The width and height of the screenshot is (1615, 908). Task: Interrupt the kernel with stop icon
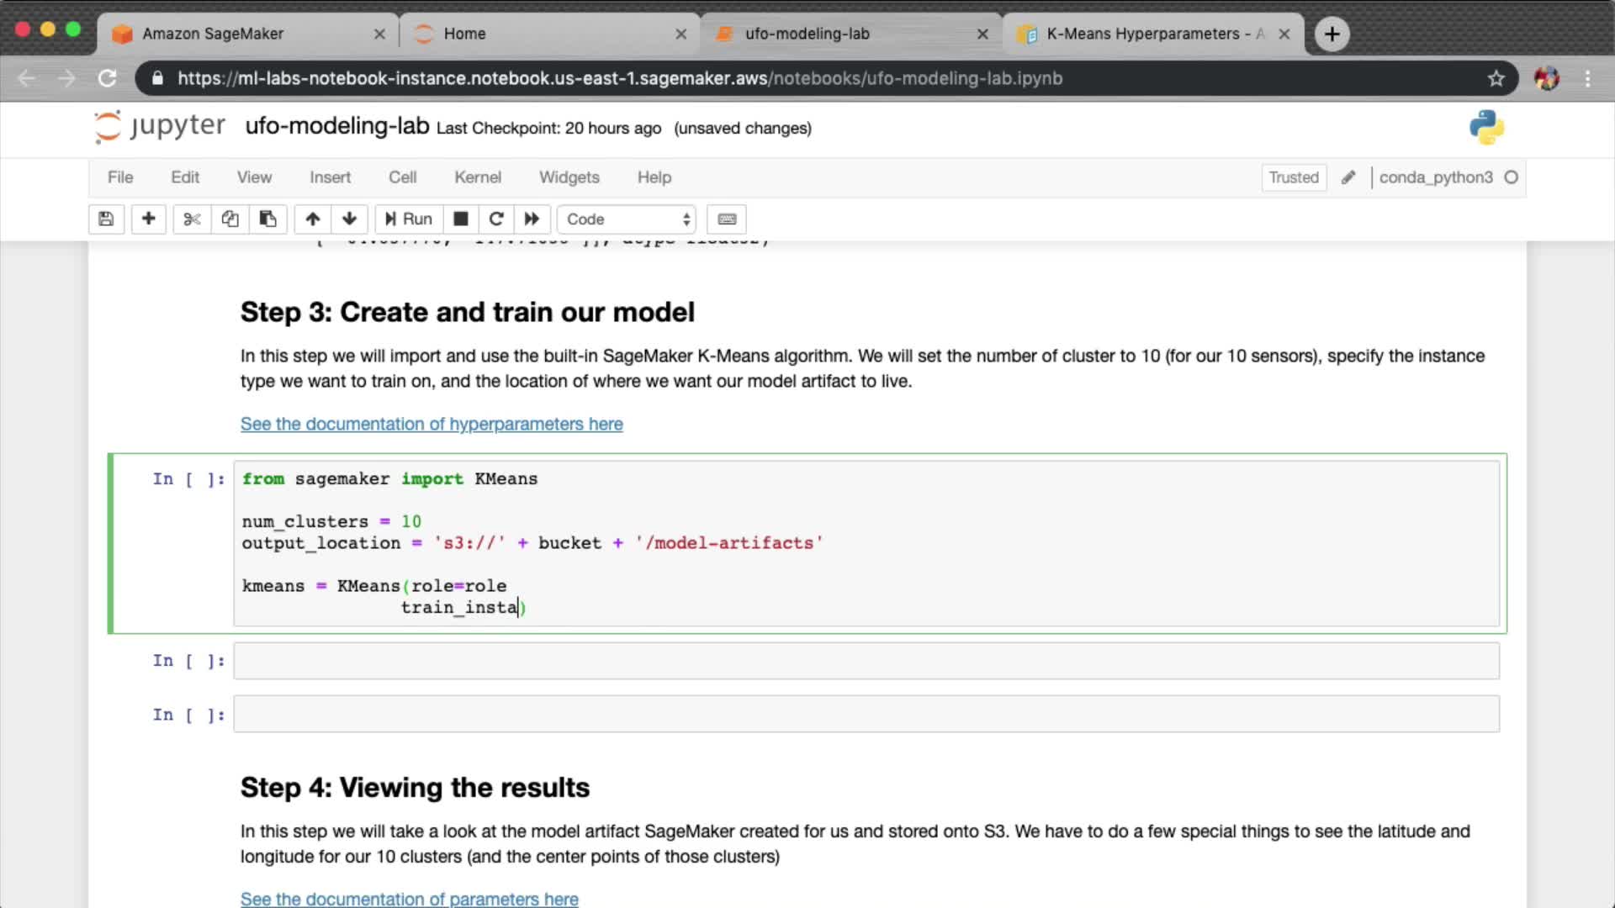(x=460, y=219)
